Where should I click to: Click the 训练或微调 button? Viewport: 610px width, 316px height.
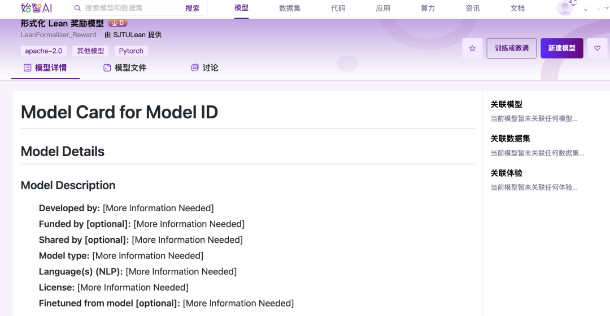(x=511, y=48)
